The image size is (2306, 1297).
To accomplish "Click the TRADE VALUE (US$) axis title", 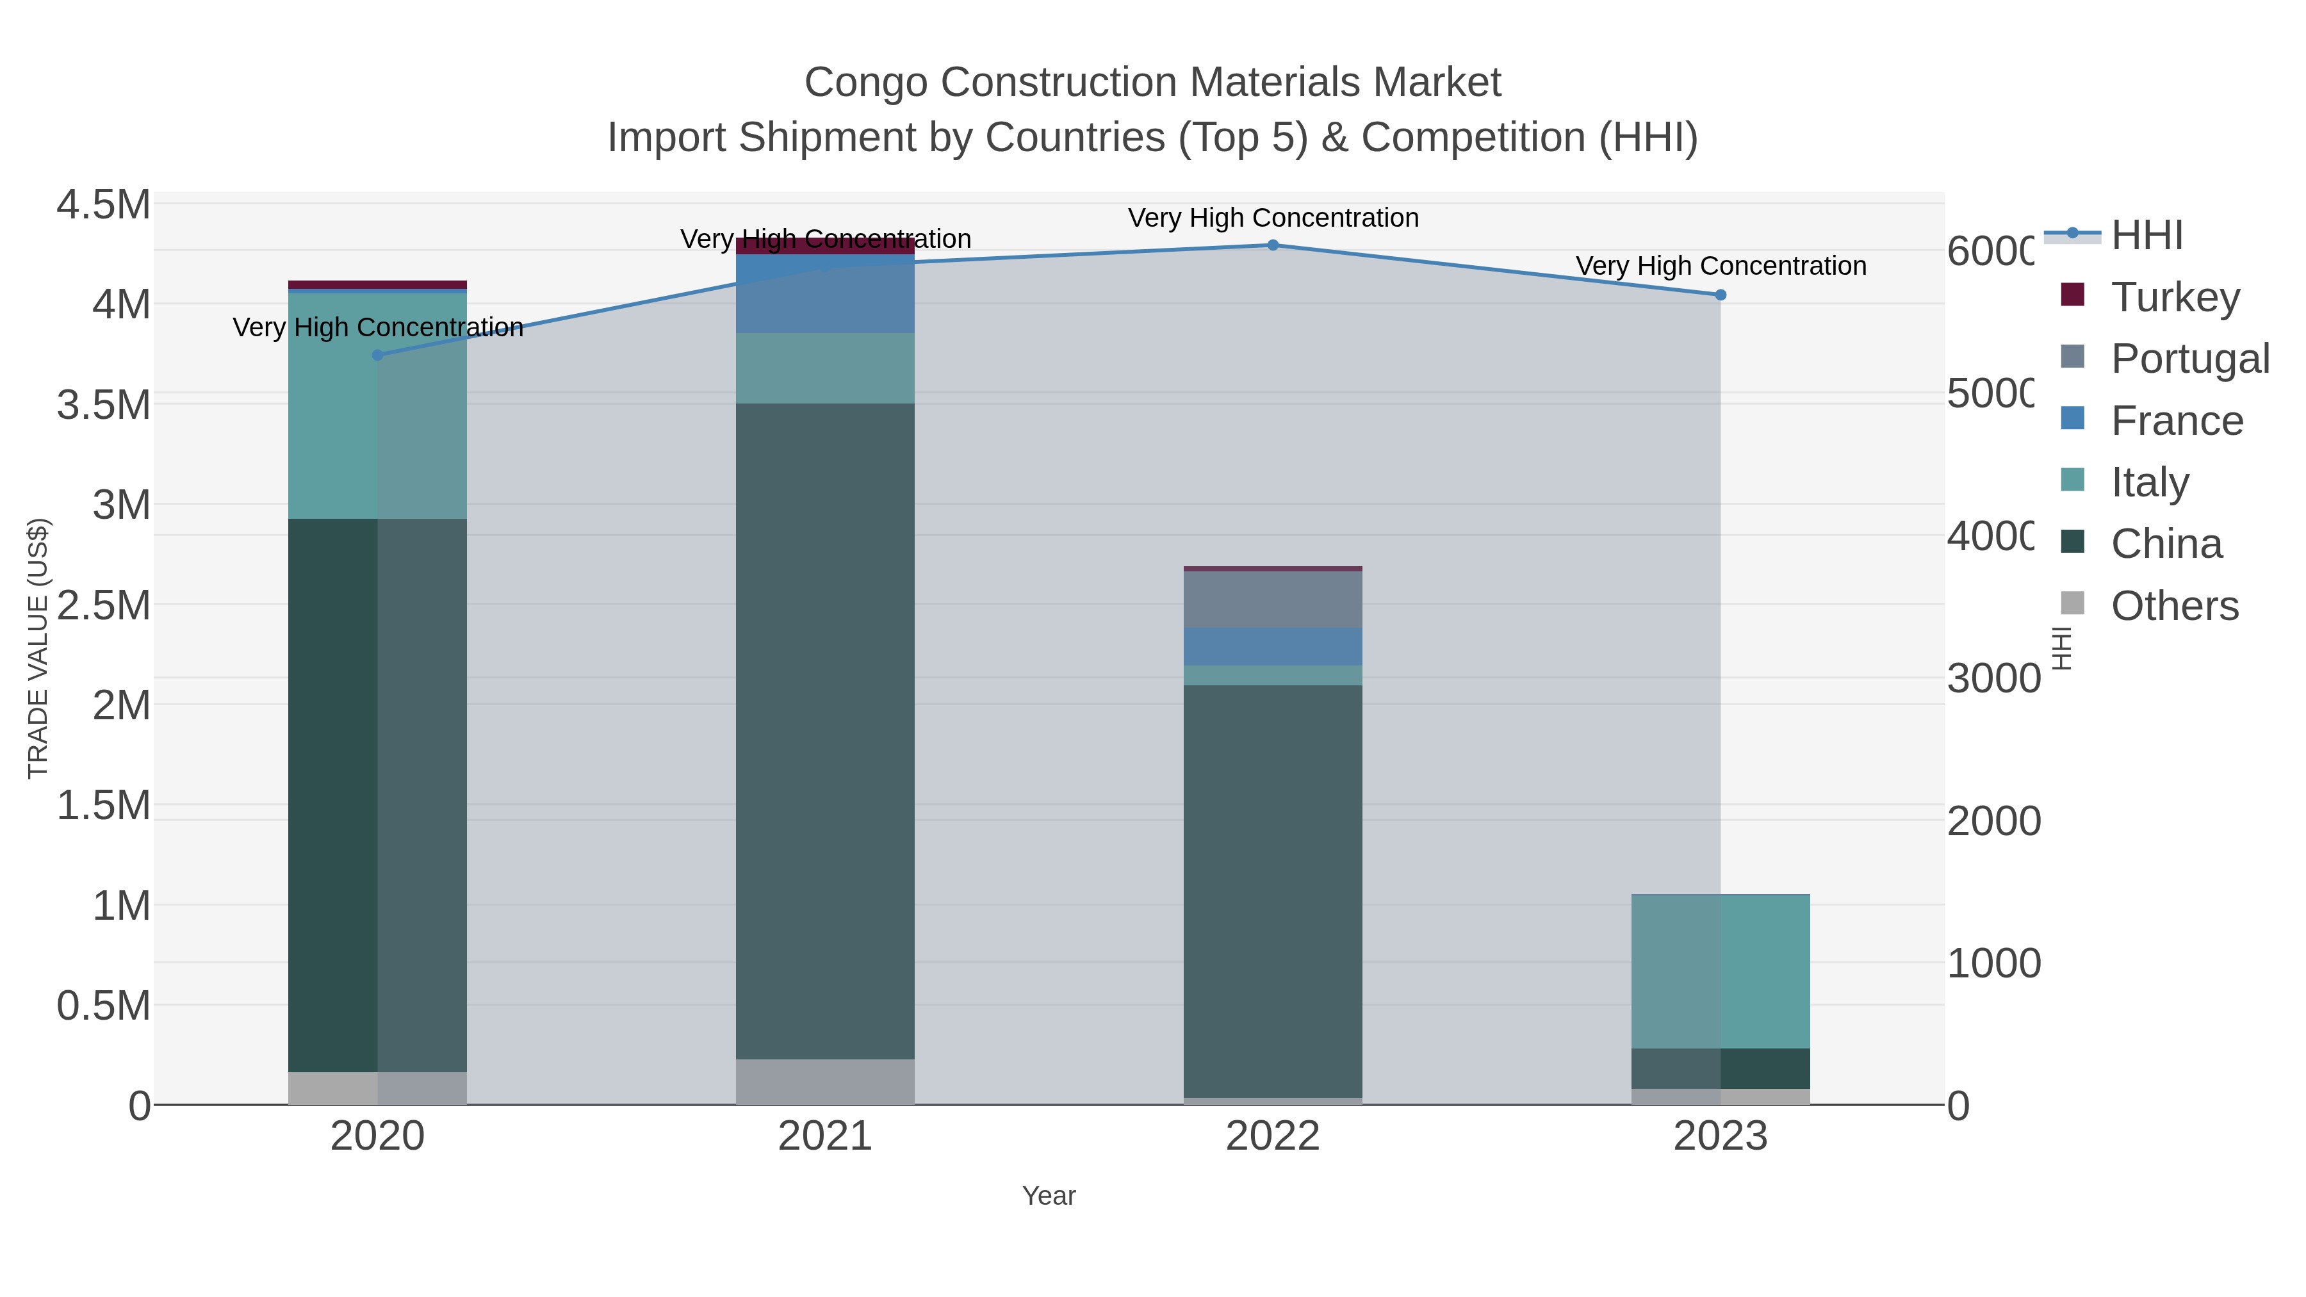I will click(38, 648).
